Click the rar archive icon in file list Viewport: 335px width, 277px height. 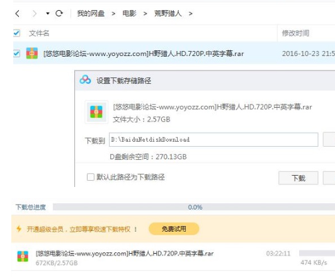click(x=32, y=53)
